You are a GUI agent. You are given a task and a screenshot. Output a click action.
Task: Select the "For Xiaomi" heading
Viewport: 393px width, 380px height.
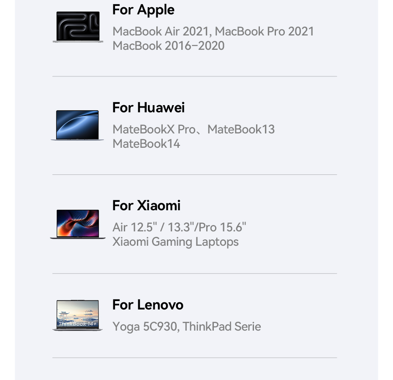(x=146, y=206)
